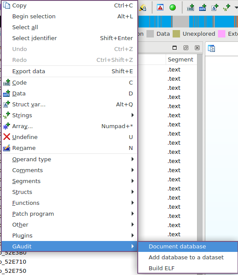Open Array... menu entry
238x275 pixels.
pyautogui.click(x=69, y=126)
